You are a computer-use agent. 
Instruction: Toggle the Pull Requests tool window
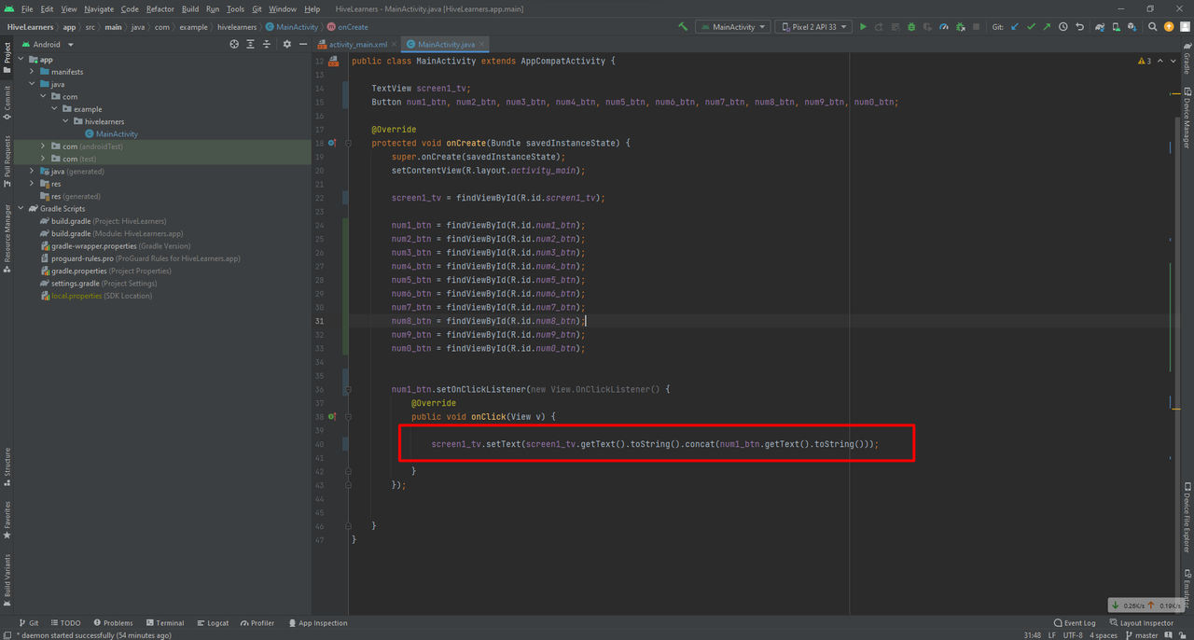point(7,160)
